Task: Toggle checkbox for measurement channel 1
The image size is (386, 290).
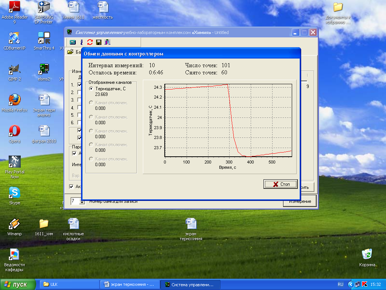Action: coord(79,85)
